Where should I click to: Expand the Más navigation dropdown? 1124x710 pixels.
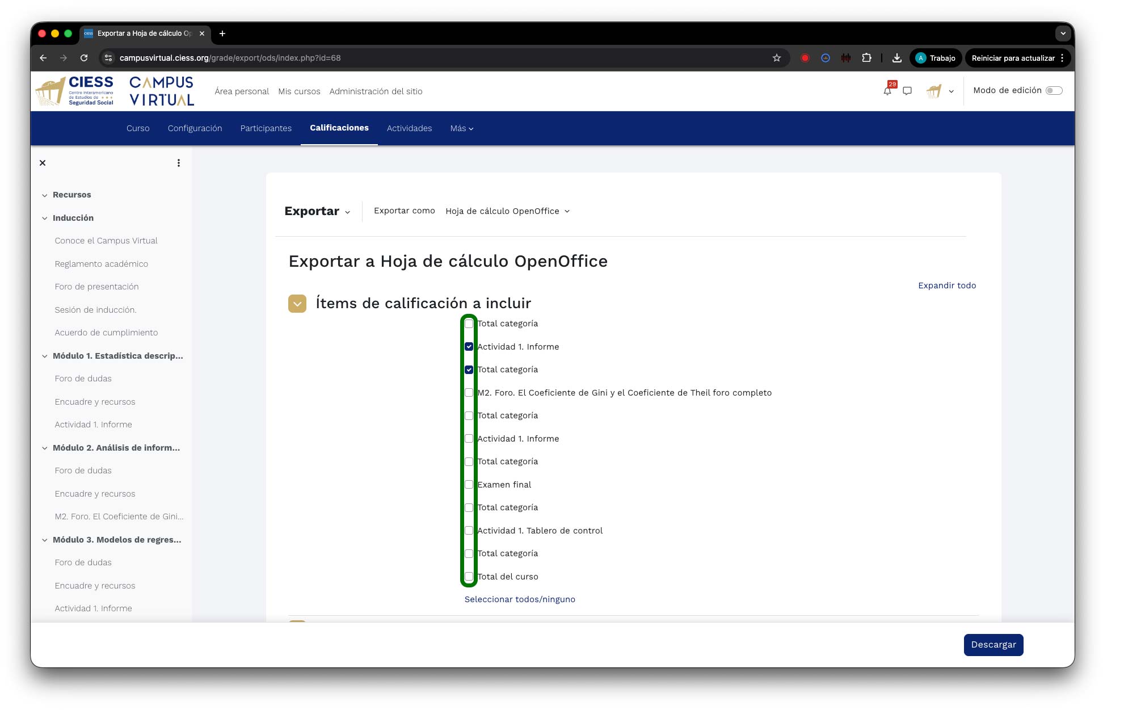pyautogui.click(x=461, y=128)
